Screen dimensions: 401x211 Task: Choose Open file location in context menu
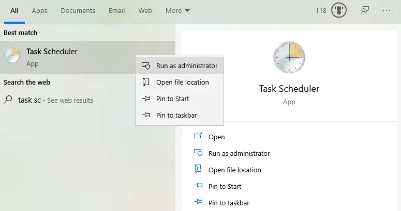(x=182, y=83)
